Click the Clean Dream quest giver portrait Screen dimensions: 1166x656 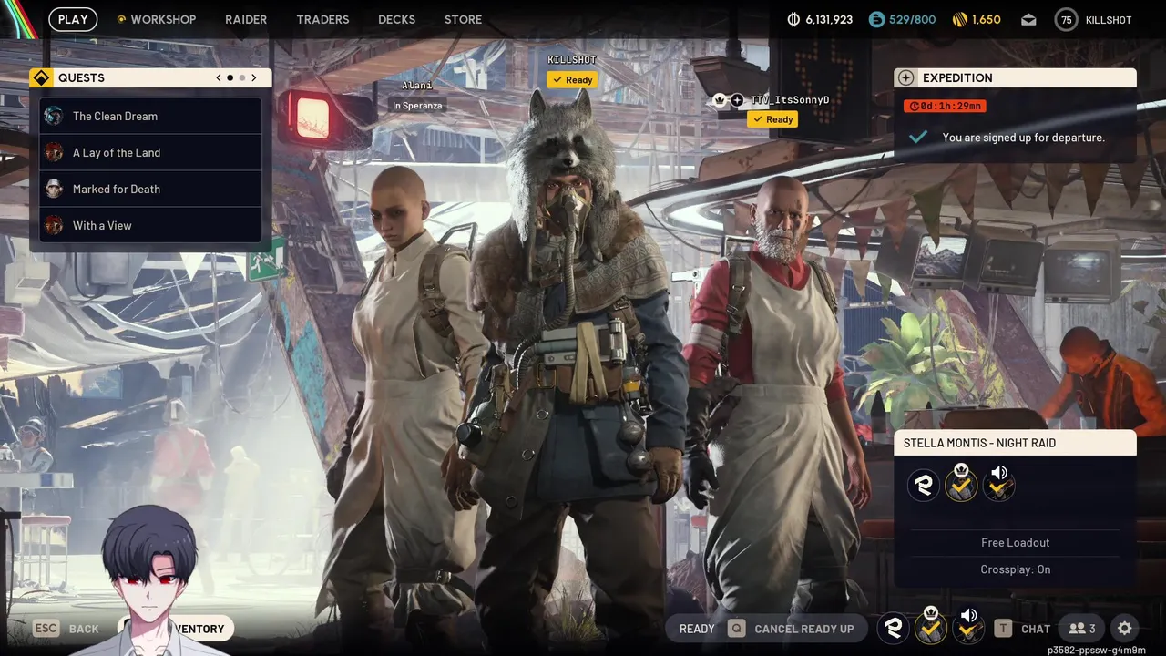point(54,116)
